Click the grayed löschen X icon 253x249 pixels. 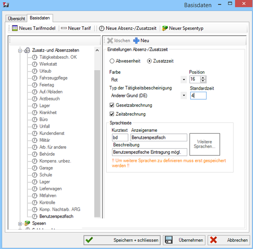110,41
